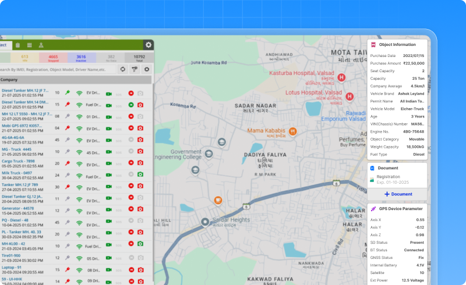Toggle the green status button for Diesel Tanker MH.14

130,105
